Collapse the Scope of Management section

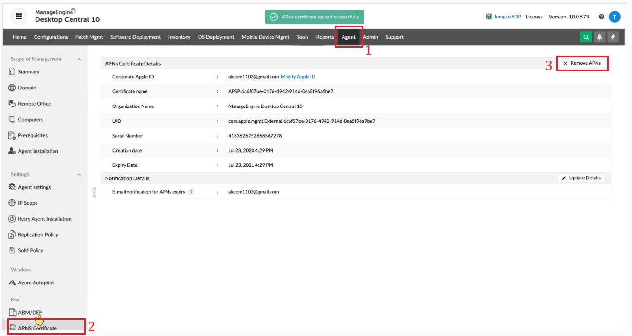coord(79,59)
